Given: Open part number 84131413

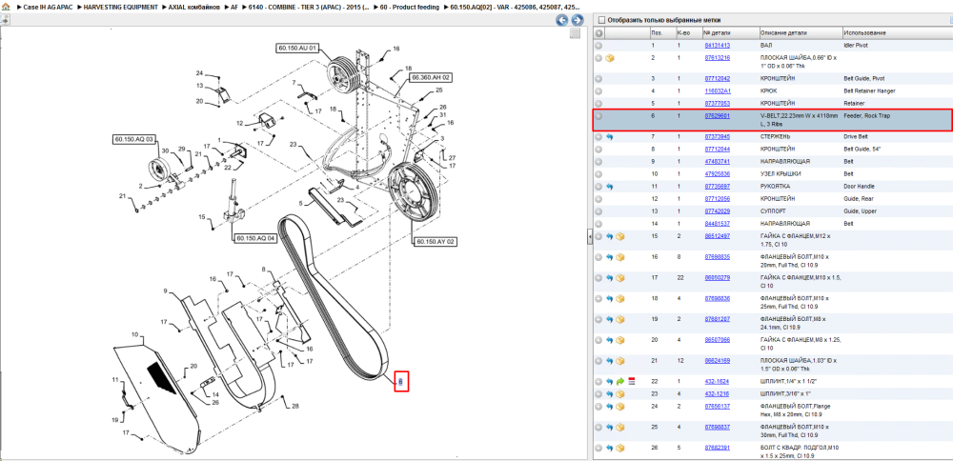Looking at the screenshot, I should [718, 46].
